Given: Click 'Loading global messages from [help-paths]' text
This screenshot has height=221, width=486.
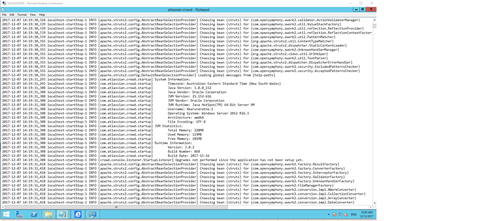Looking at the screenshot, I should (x=236, y=75).
